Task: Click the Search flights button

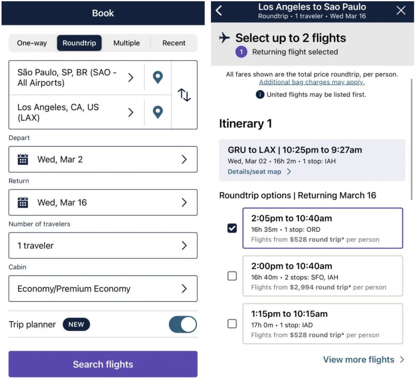Action: point(103,364)
